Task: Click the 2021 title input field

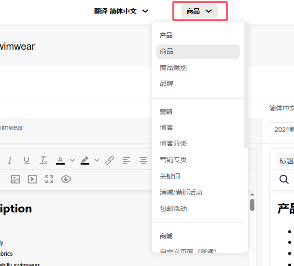Action: (x=282, y=129)
